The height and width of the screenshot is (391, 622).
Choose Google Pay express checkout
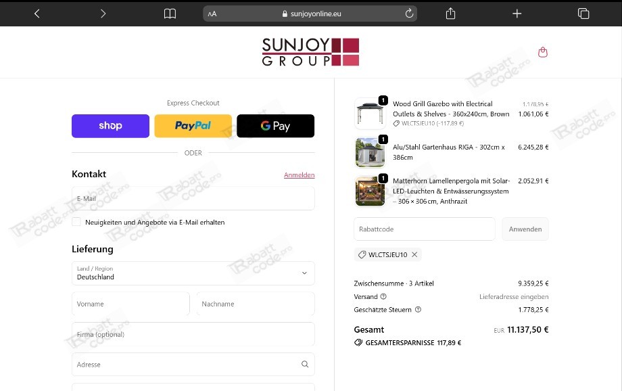pyautogui.click(x=275, y=126)
